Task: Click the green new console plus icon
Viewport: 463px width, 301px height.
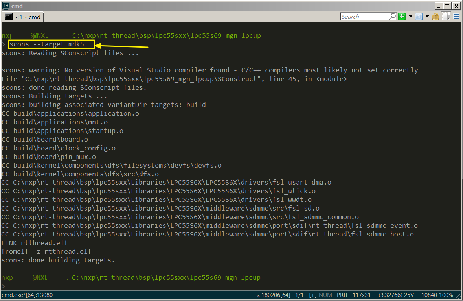Action: click(x=402, y=17)
